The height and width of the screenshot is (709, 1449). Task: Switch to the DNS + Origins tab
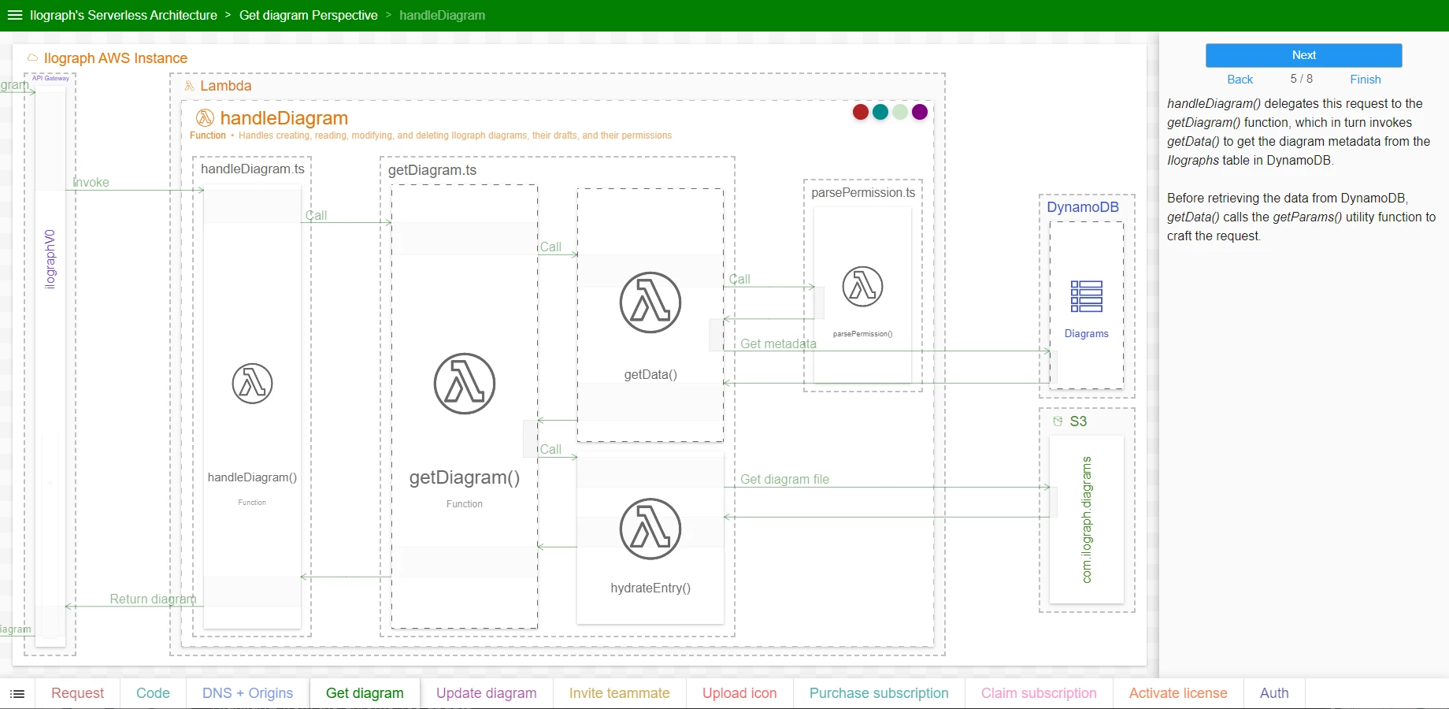248,693
